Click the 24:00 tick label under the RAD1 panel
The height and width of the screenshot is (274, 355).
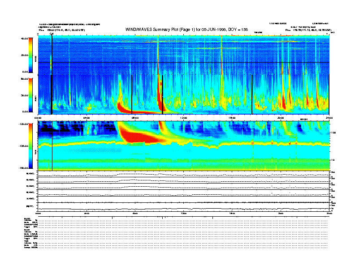(x=329, y=118)
